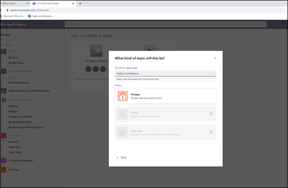The image size is (288, 188).
Task: Select the Private privacy option
Action: 165,96
